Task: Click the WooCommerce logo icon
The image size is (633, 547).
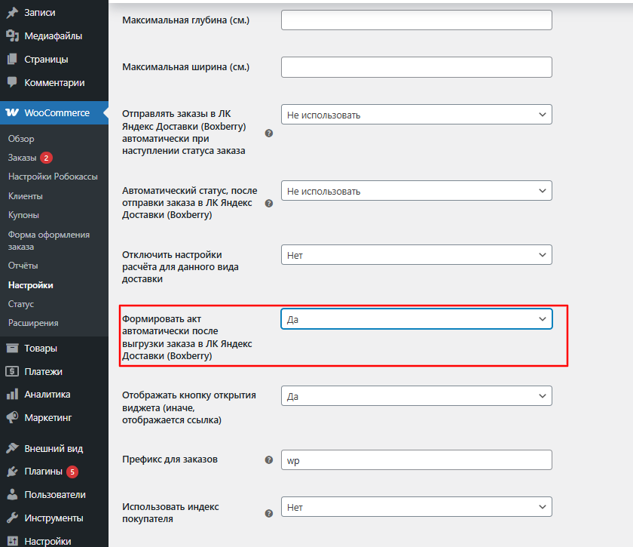Action: (12, 113)
